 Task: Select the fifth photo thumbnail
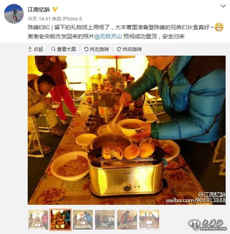pos(127,220)
